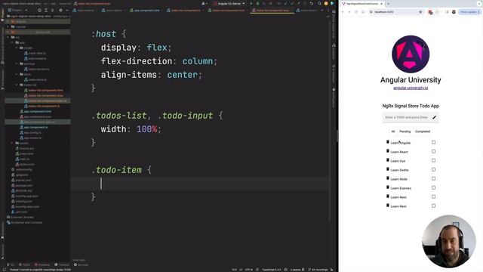Click the green Run button in IDE toolbar

click(251, 3)
